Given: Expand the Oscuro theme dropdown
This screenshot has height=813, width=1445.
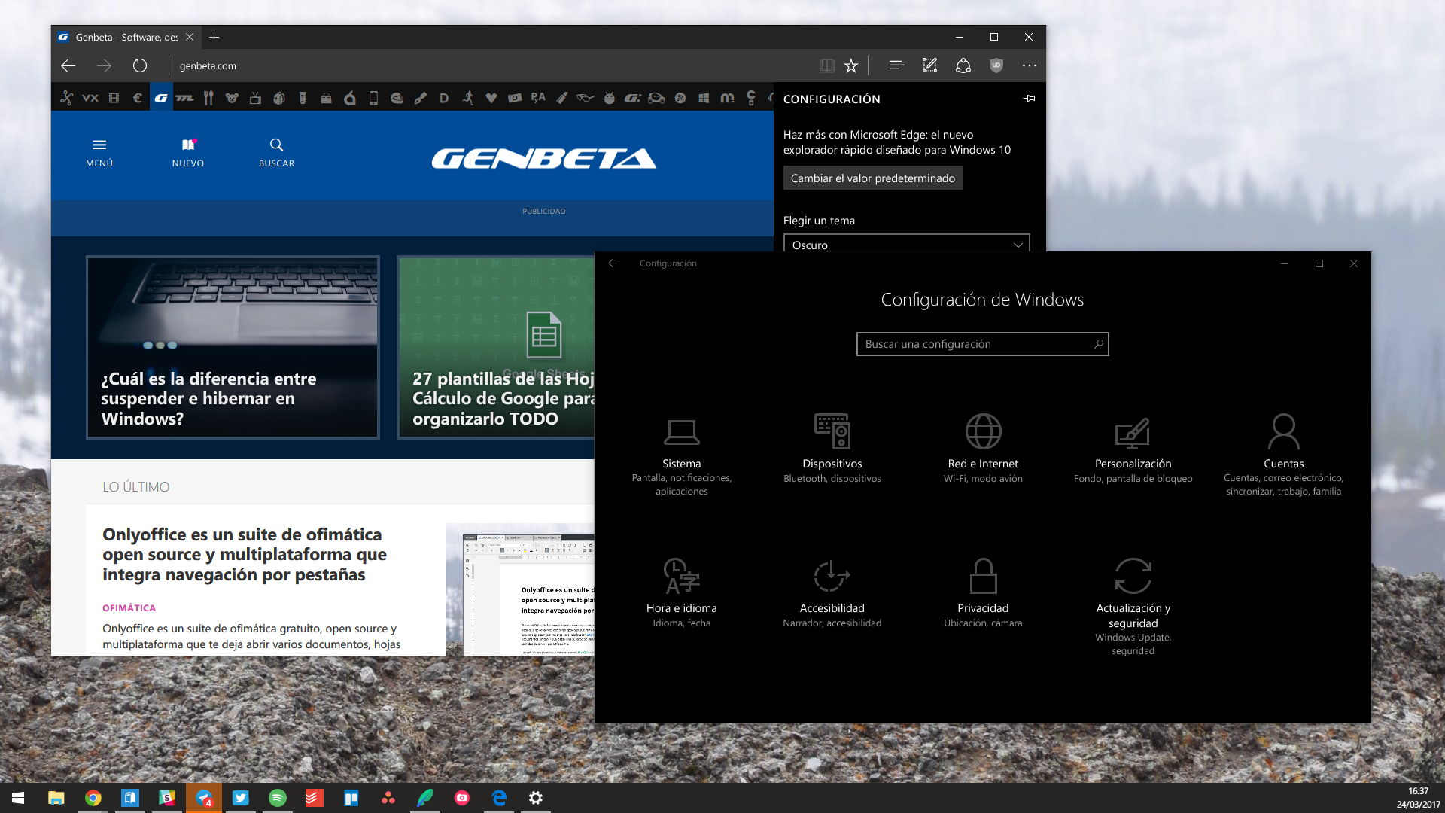Looking at the screenshot, I should coord(906,244).
